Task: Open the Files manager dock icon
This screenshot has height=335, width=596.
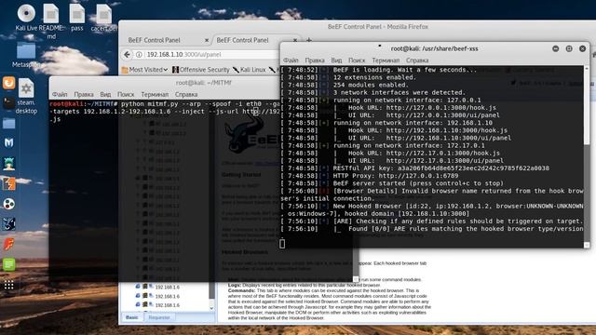Action: click(x=8, y=123)
